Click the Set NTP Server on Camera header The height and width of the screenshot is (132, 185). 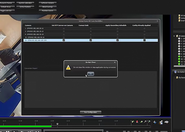[62, 25]
